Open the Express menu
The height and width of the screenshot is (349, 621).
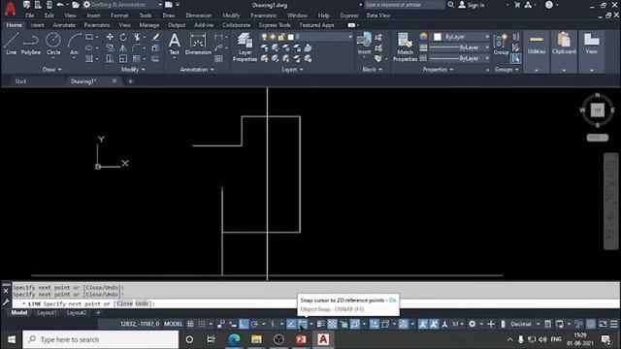coord(348,16)
